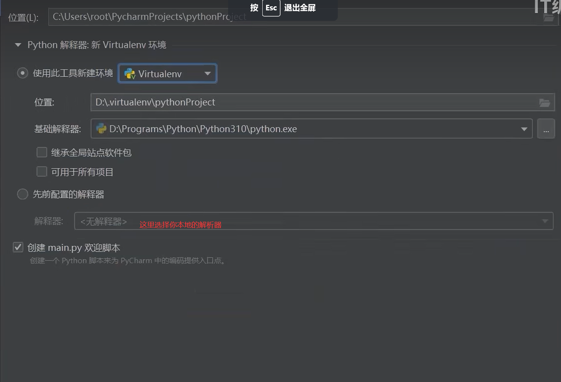
Task: Open the <无解释器> interpreter dropdown
Action: [x=314, y=221]
